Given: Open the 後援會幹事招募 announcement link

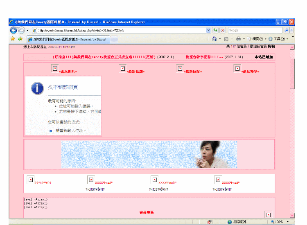Looking at the screenshot, I should 204,57.
